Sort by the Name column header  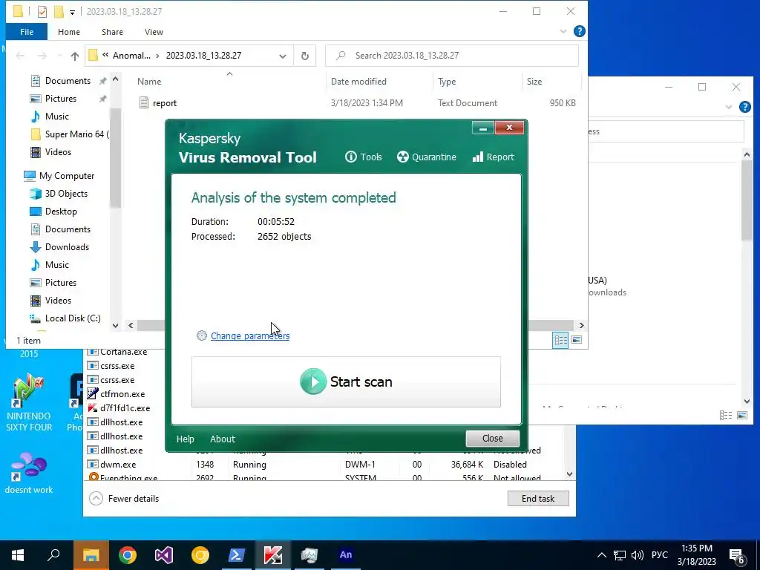click(149, 82)
